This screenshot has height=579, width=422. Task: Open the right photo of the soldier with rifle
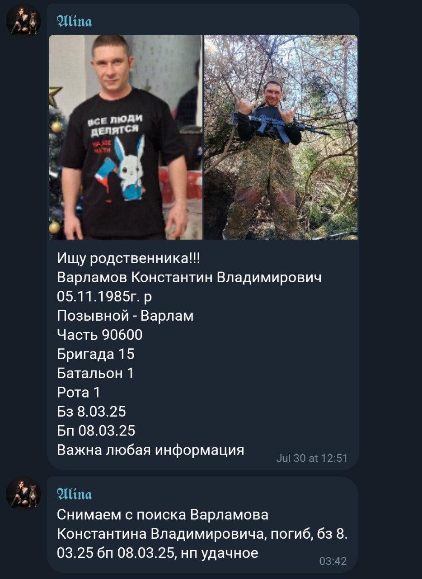pos(281,137)
